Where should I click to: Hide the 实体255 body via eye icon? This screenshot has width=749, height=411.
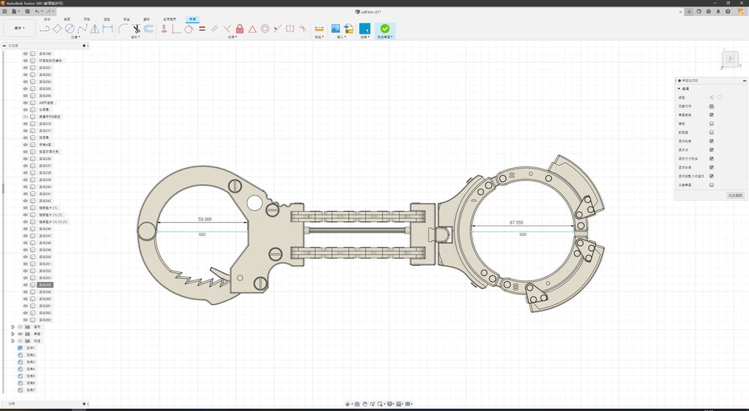coord(25,285)
